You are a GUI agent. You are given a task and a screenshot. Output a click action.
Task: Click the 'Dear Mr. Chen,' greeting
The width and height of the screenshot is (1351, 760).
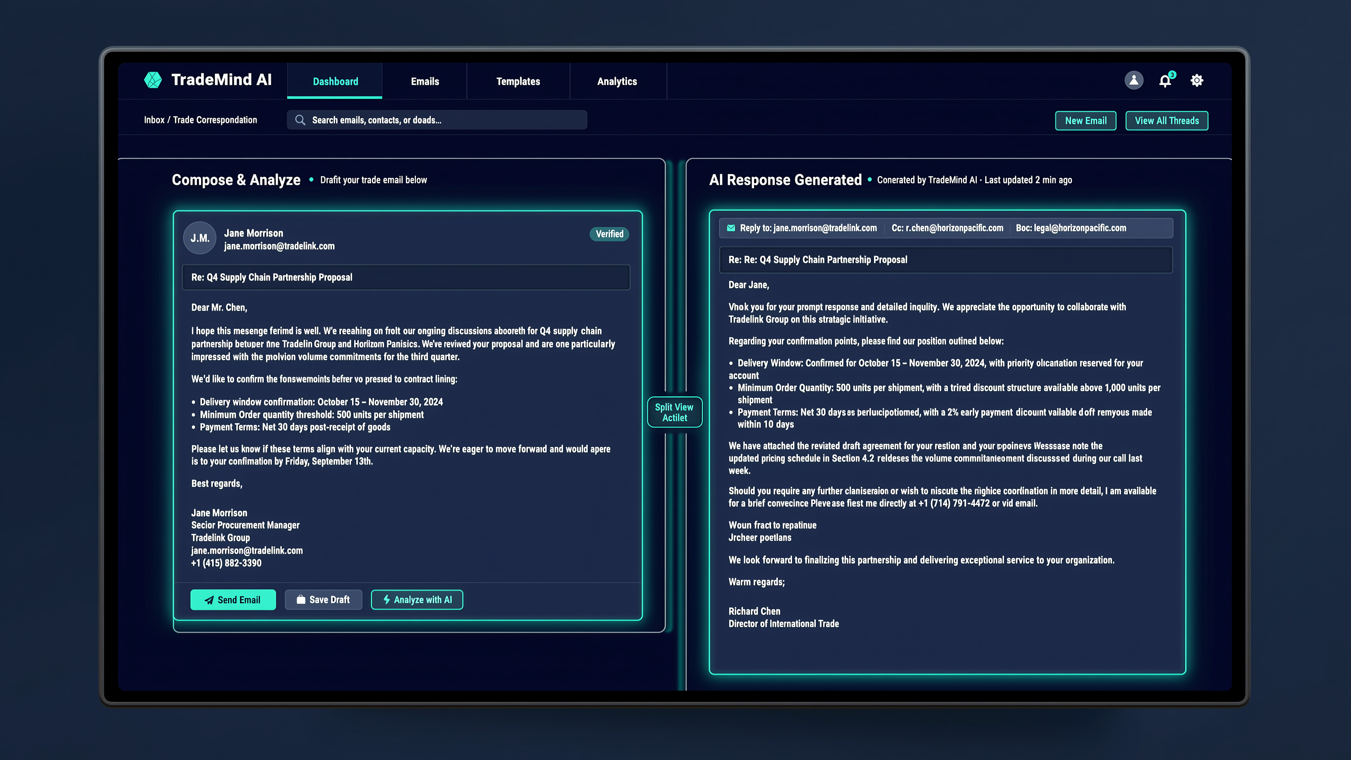(x=219, y=307)
